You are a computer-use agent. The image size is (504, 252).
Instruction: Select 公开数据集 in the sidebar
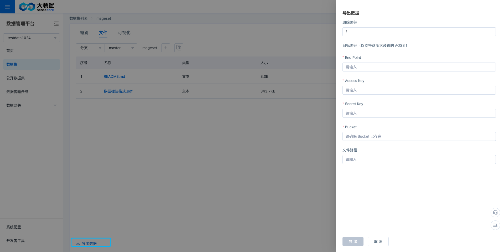[x=15, y=78]
